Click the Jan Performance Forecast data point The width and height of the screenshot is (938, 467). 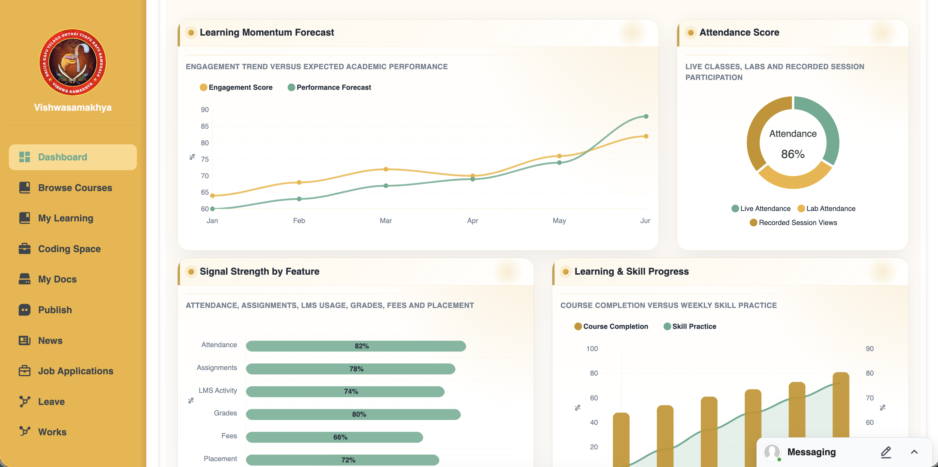coord(212,209)
